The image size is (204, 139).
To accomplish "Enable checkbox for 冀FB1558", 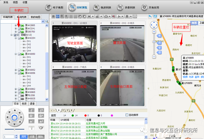I will pyautogui.click(x=19, y=95).
